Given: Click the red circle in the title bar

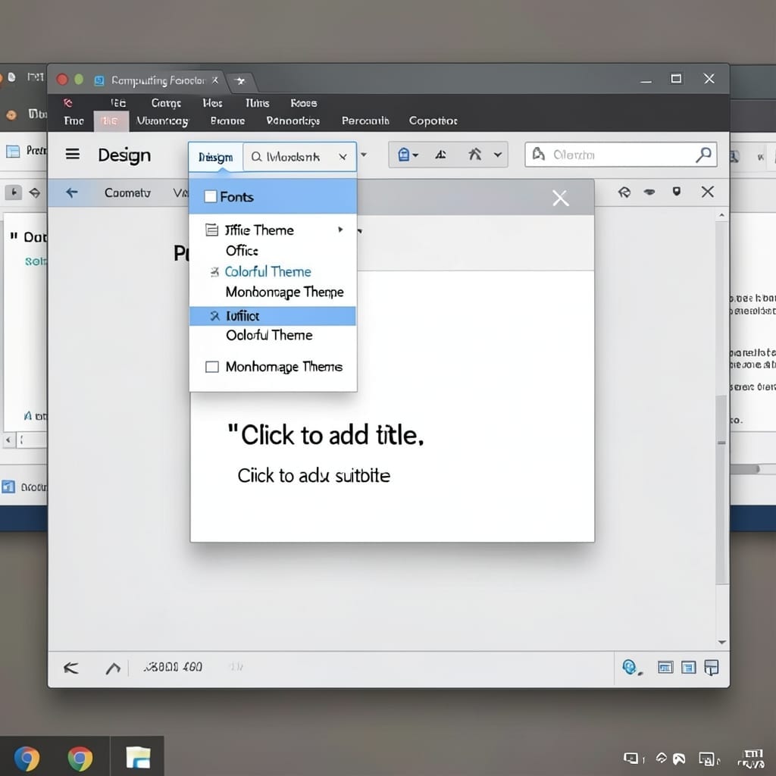Looking at the screenshot, I should [x=62, y=79].
